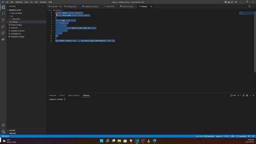Split the editor to the right
256x144 pixels.
[250, 6]
